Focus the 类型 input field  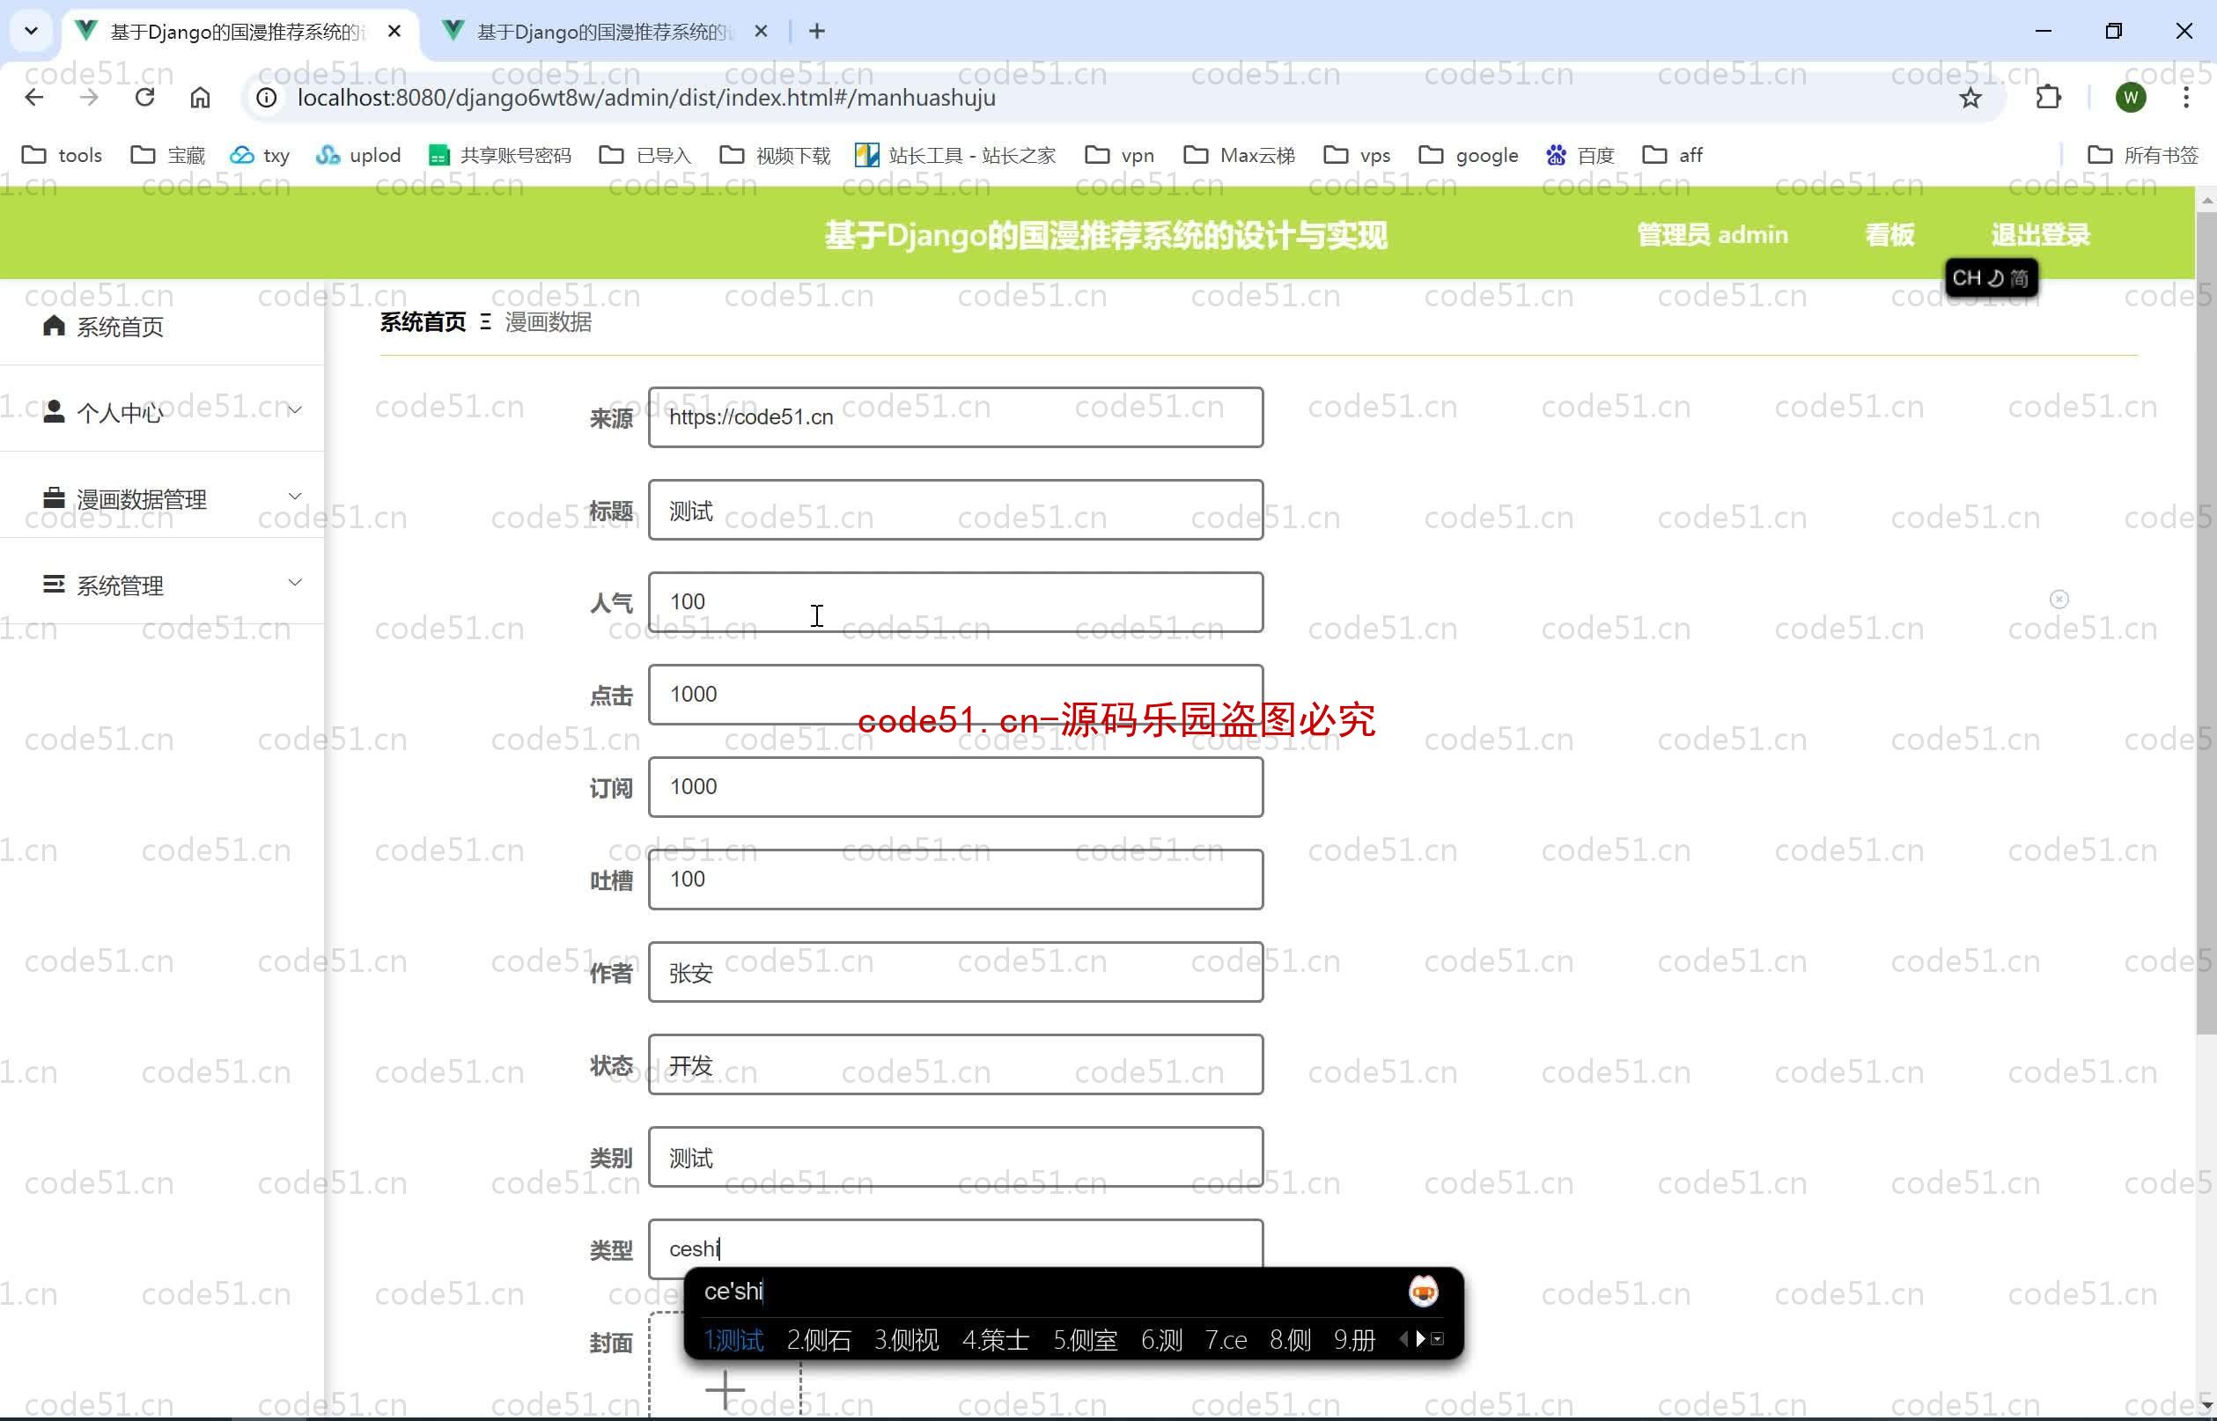pyautogui.click(x=956, y=1248)
